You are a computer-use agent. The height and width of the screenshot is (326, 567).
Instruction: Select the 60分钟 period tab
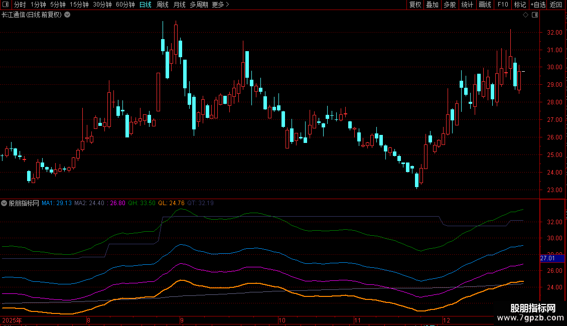click(x=125, y=5)
